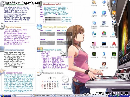Open the round blue-gray tools icon

click(104, 23)
